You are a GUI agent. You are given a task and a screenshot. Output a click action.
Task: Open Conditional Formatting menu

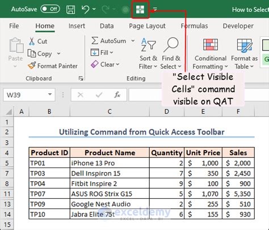tap(211, 54)
